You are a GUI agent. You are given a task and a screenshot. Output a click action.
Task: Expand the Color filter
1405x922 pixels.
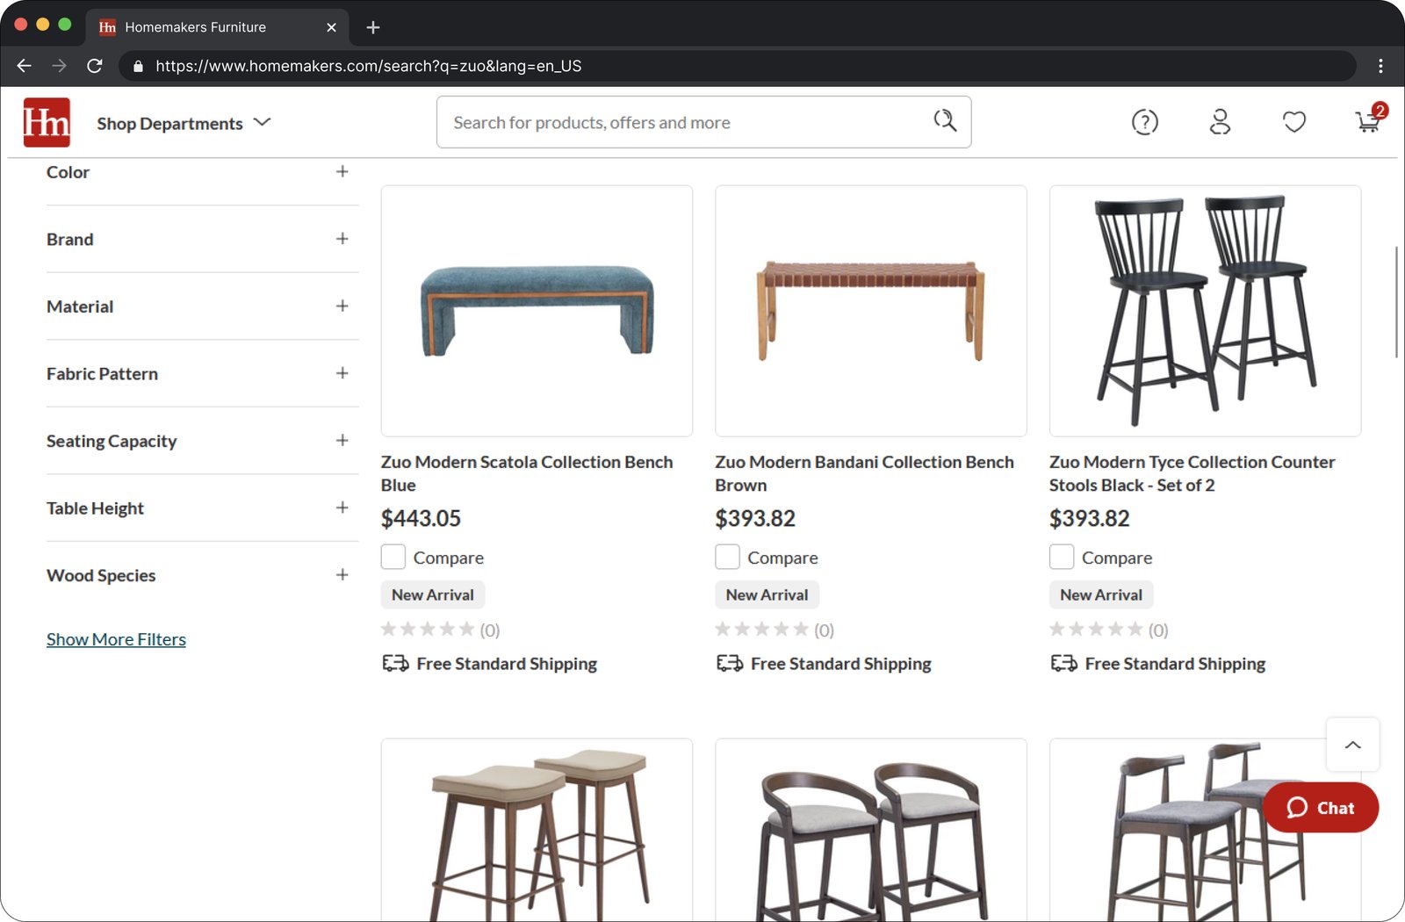click(x=342, y=171)
